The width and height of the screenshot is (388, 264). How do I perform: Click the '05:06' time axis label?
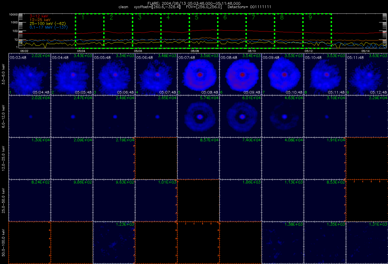click(138, 51)
